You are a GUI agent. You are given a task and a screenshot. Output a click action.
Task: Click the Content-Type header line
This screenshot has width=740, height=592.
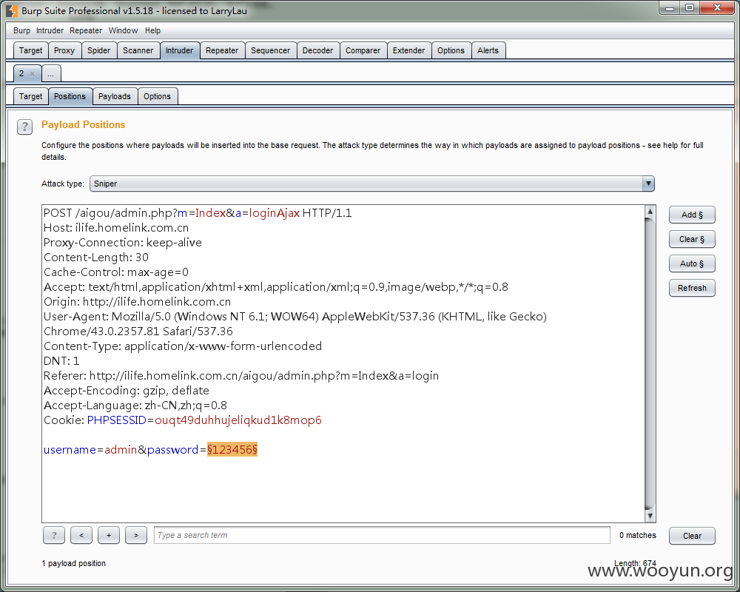[x=183, y=346]
